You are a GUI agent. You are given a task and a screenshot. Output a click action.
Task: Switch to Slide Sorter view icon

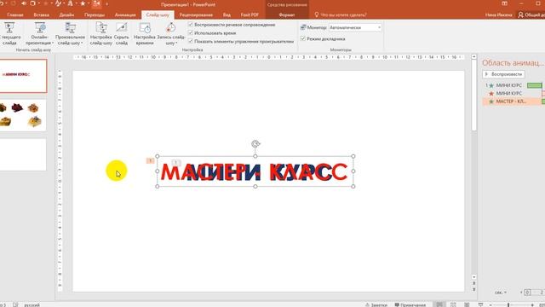pyautogui.click(x=453, y=304)
